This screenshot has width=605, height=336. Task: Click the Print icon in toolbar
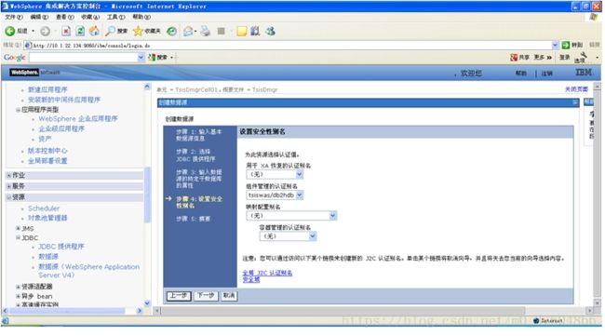tap(206, 31)
